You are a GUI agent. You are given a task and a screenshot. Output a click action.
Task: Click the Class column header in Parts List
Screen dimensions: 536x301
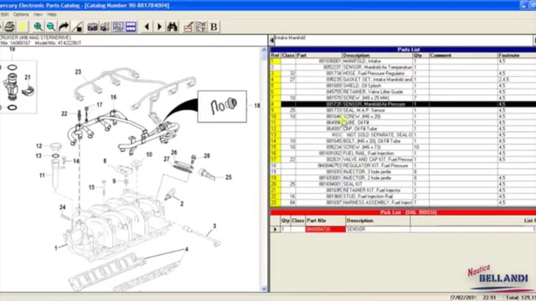288,55
